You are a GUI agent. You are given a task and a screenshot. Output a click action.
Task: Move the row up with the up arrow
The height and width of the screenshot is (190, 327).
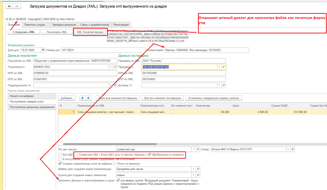point(83,98)
